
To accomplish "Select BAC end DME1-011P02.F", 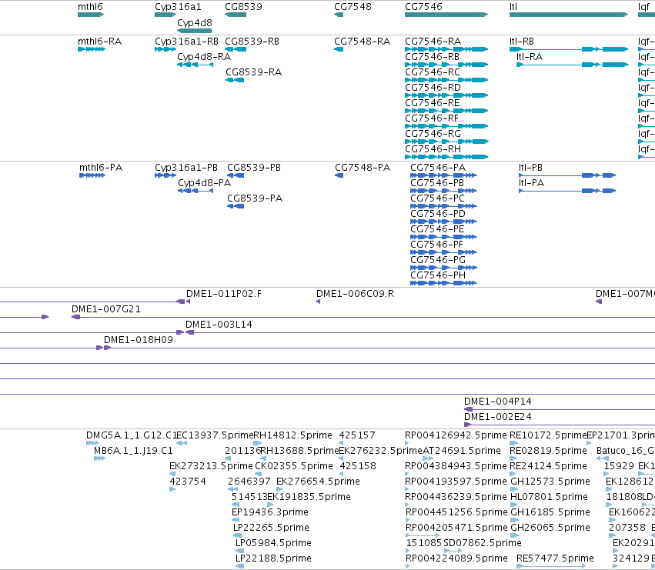I will (x=188, y=302).
